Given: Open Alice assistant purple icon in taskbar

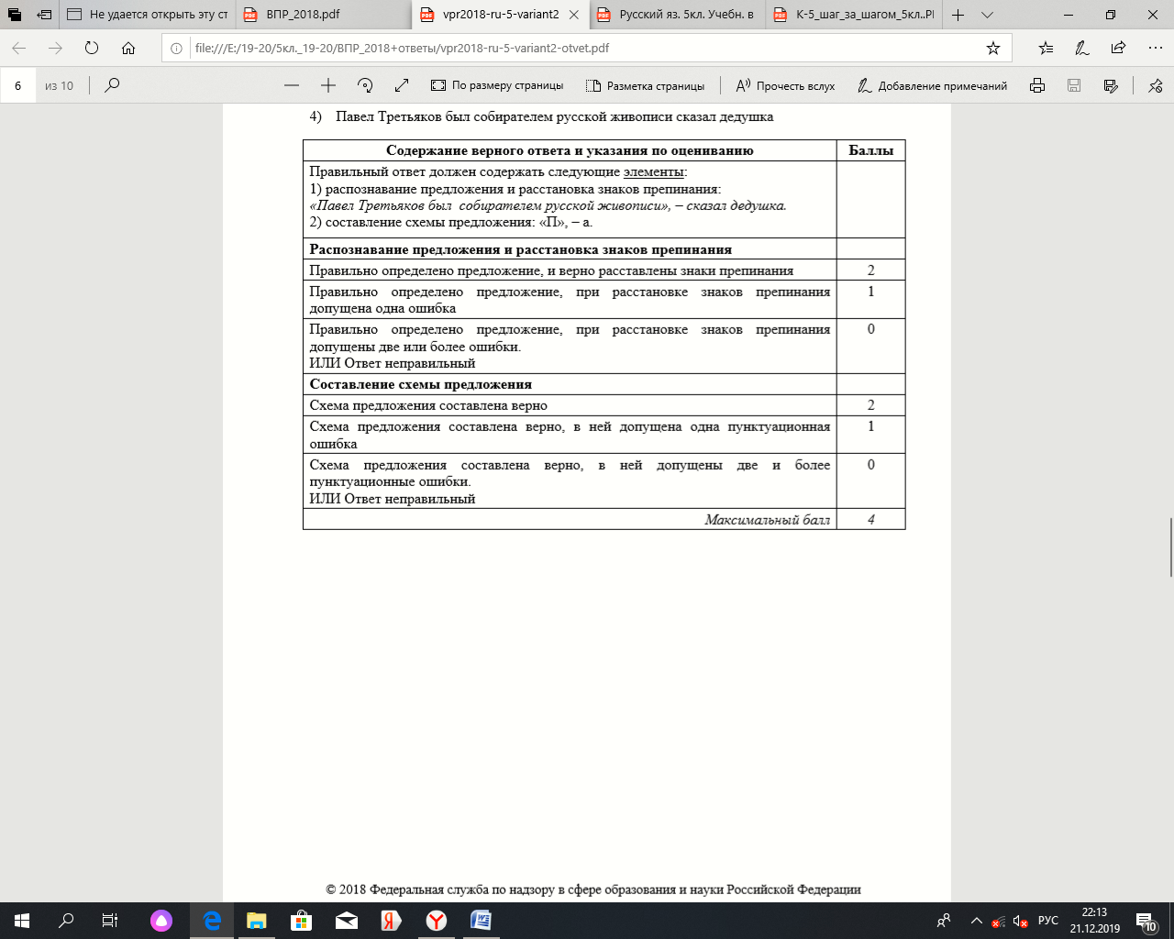Looking at the screenshot, I should point(161,921).
